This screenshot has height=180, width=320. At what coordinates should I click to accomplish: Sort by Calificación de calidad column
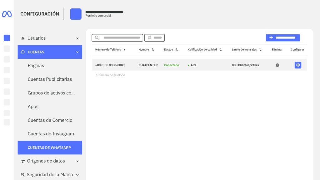click(221, 50)
